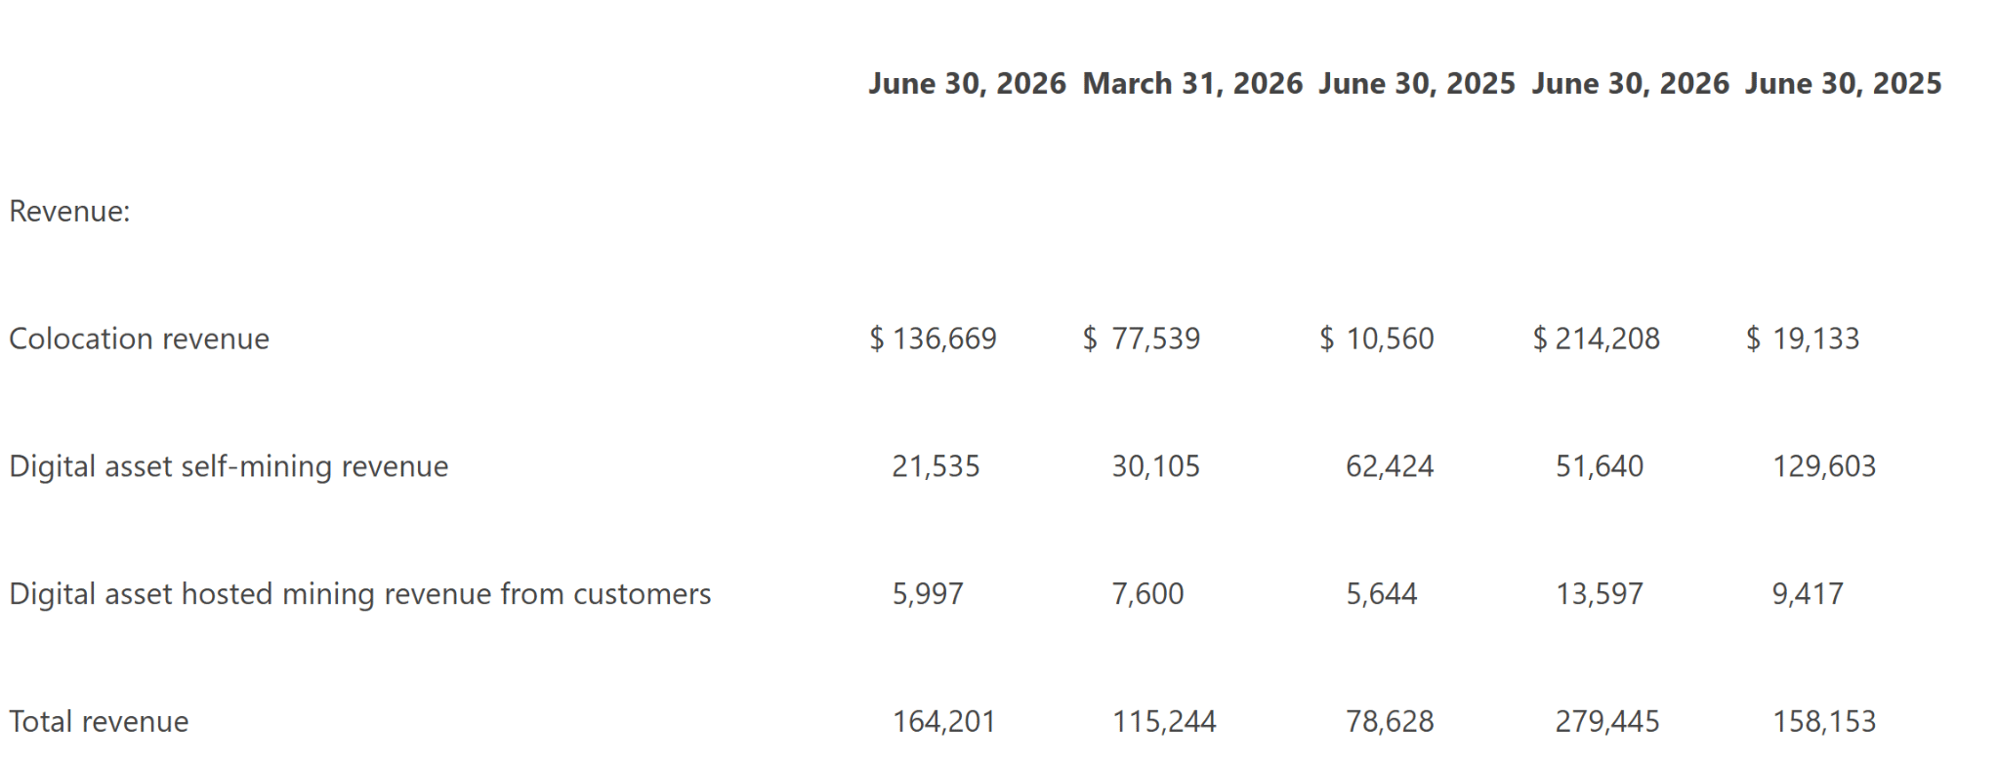Select the $136,669 colocation value
Image resolution: width=1999 pixels, height=761 pixels.
[933, 339]
